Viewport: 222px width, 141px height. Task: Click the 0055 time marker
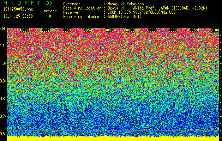pos(109,30)
